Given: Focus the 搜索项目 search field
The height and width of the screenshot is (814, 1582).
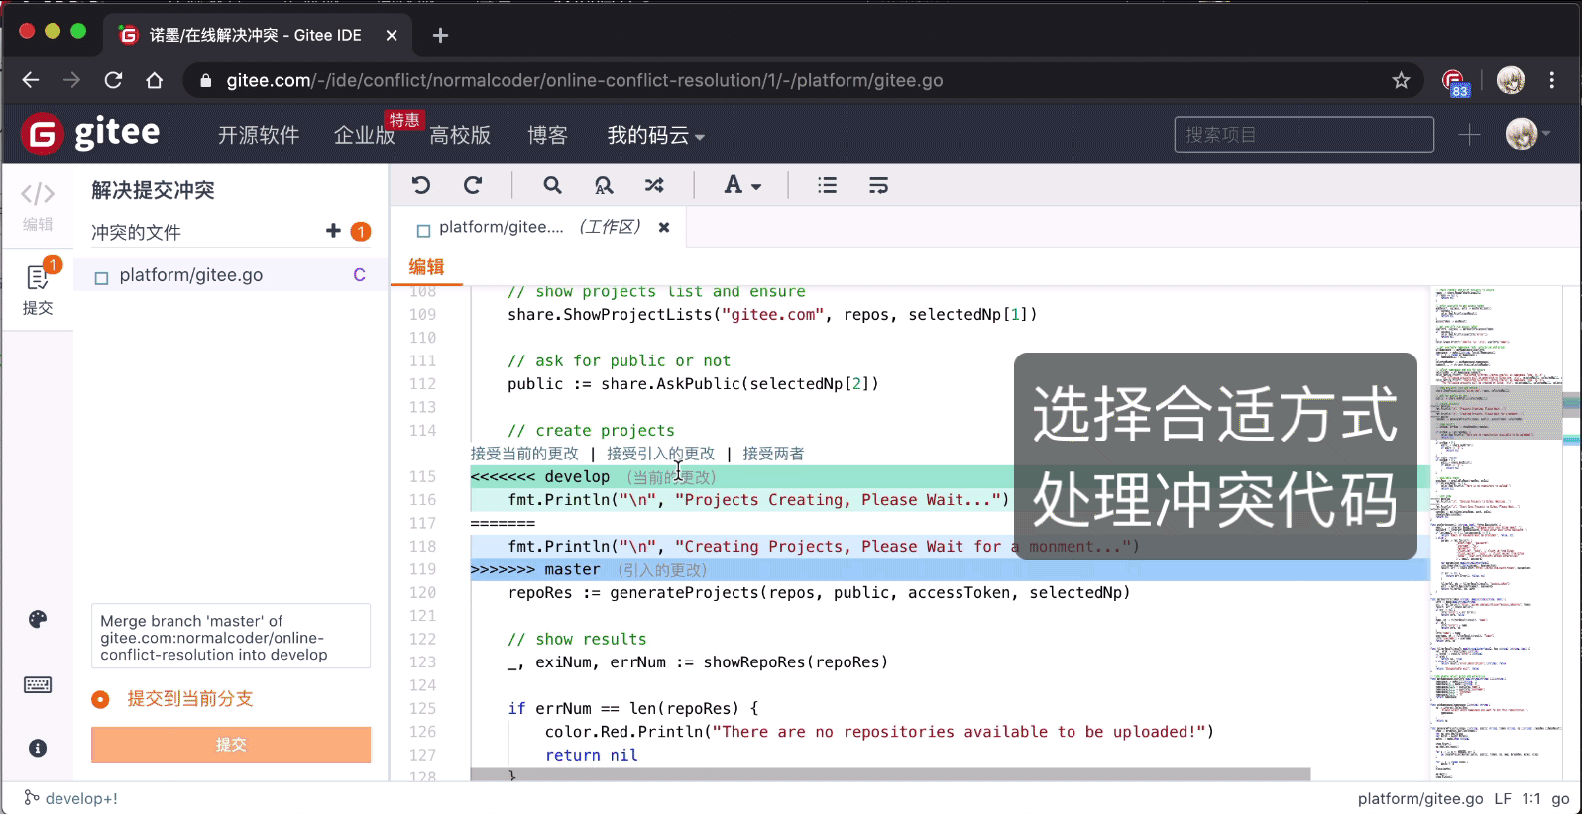Looking at the screenshot, I should 1303,134.
